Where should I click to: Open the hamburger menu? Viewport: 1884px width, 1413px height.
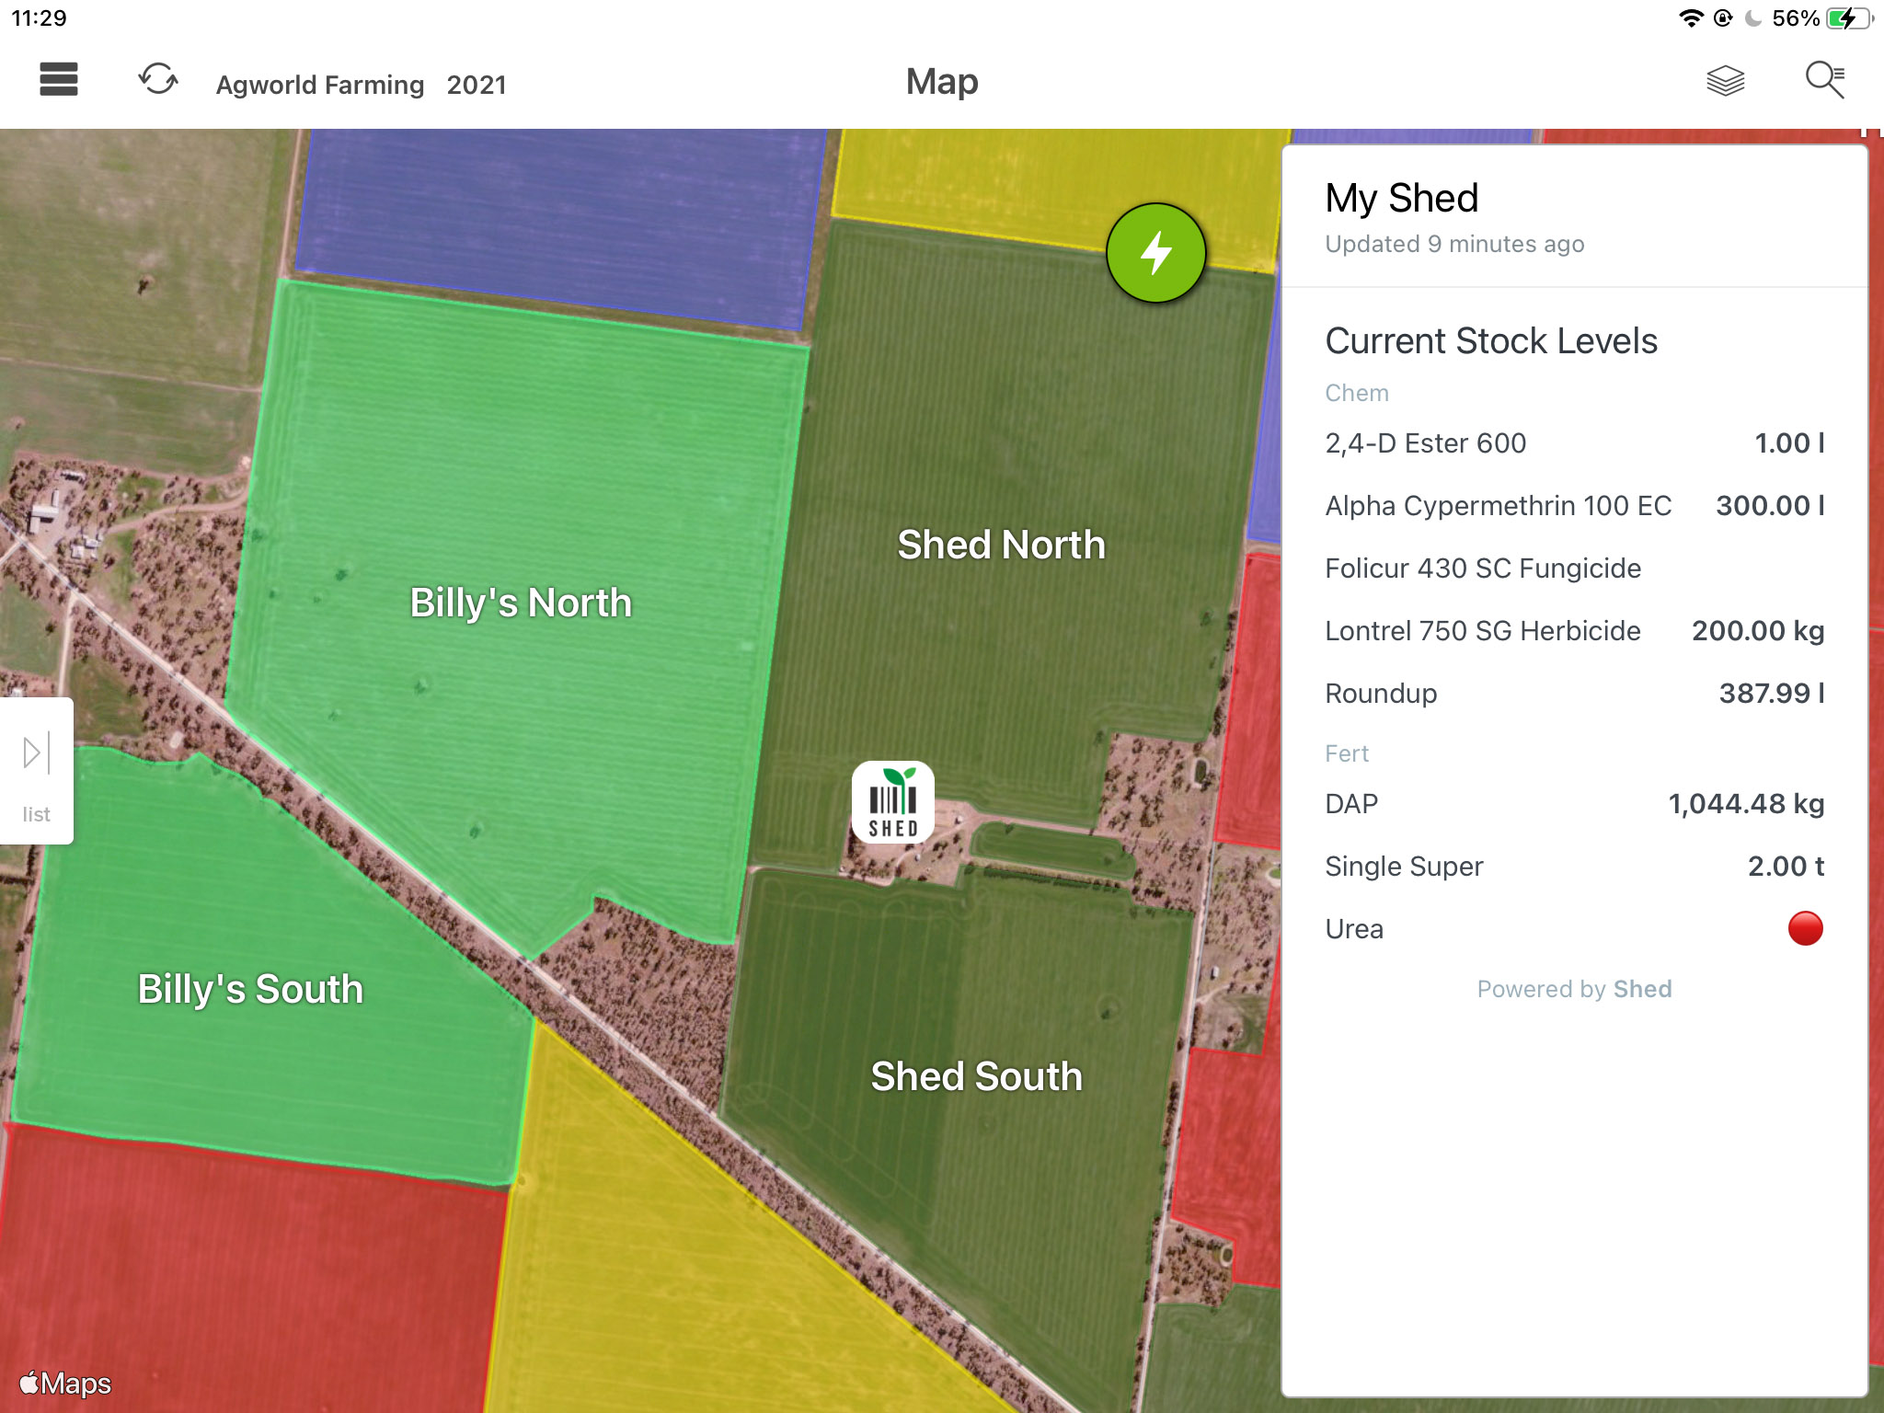tap(59, 80)
